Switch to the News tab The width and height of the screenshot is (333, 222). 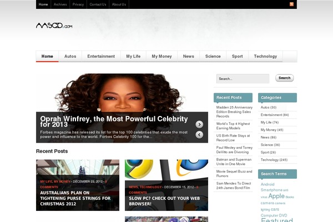click(x=189, y=56)
